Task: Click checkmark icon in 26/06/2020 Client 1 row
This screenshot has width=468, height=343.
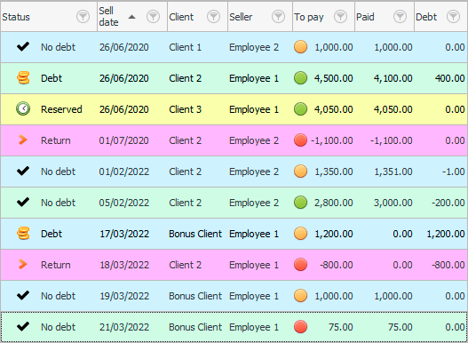Action: [x=23, y=47]
